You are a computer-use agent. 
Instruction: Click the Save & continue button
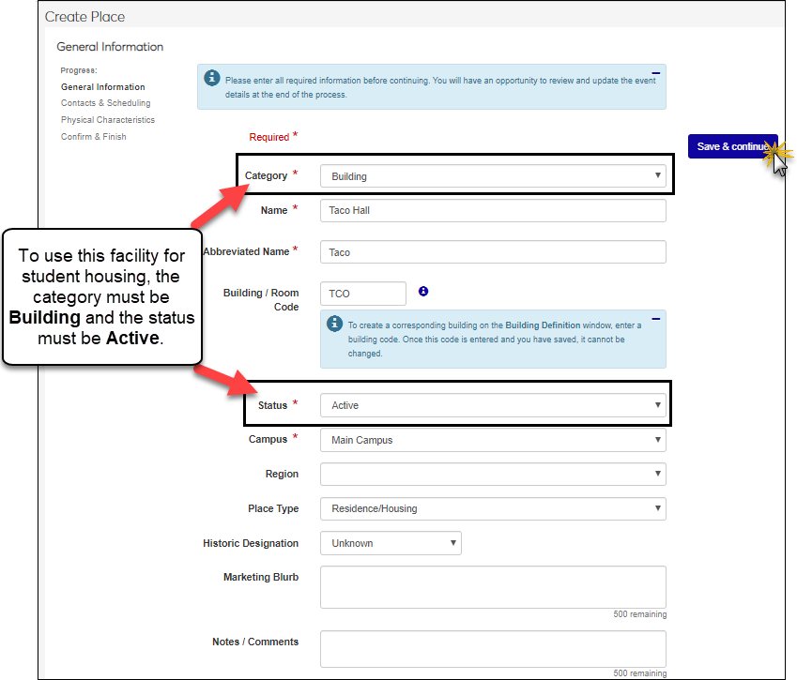click(731, 146)
